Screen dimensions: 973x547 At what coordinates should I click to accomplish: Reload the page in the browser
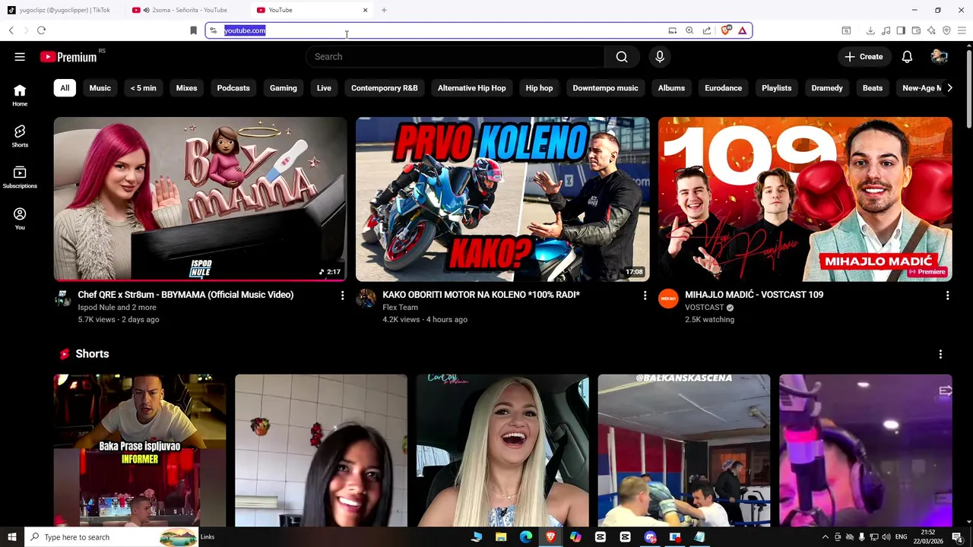[x=41, y=30]
